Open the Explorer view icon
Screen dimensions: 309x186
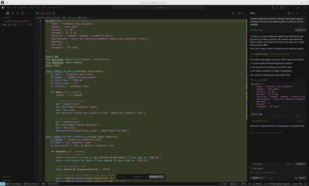point(8,13)
